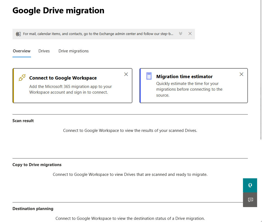Expand the Exchange admin center info banner
The image size is (262, 222).
click(180, 34)
